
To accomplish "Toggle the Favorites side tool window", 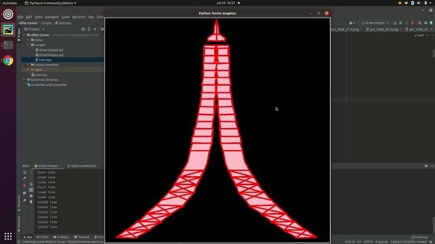I will (19, 224).
